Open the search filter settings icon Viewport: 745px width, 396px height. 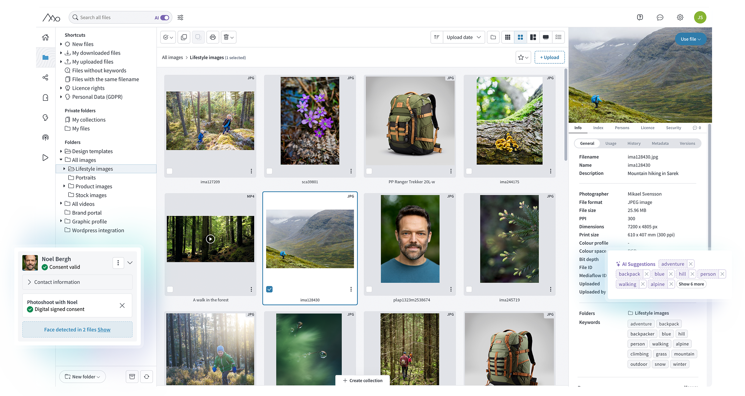(180, 18)
